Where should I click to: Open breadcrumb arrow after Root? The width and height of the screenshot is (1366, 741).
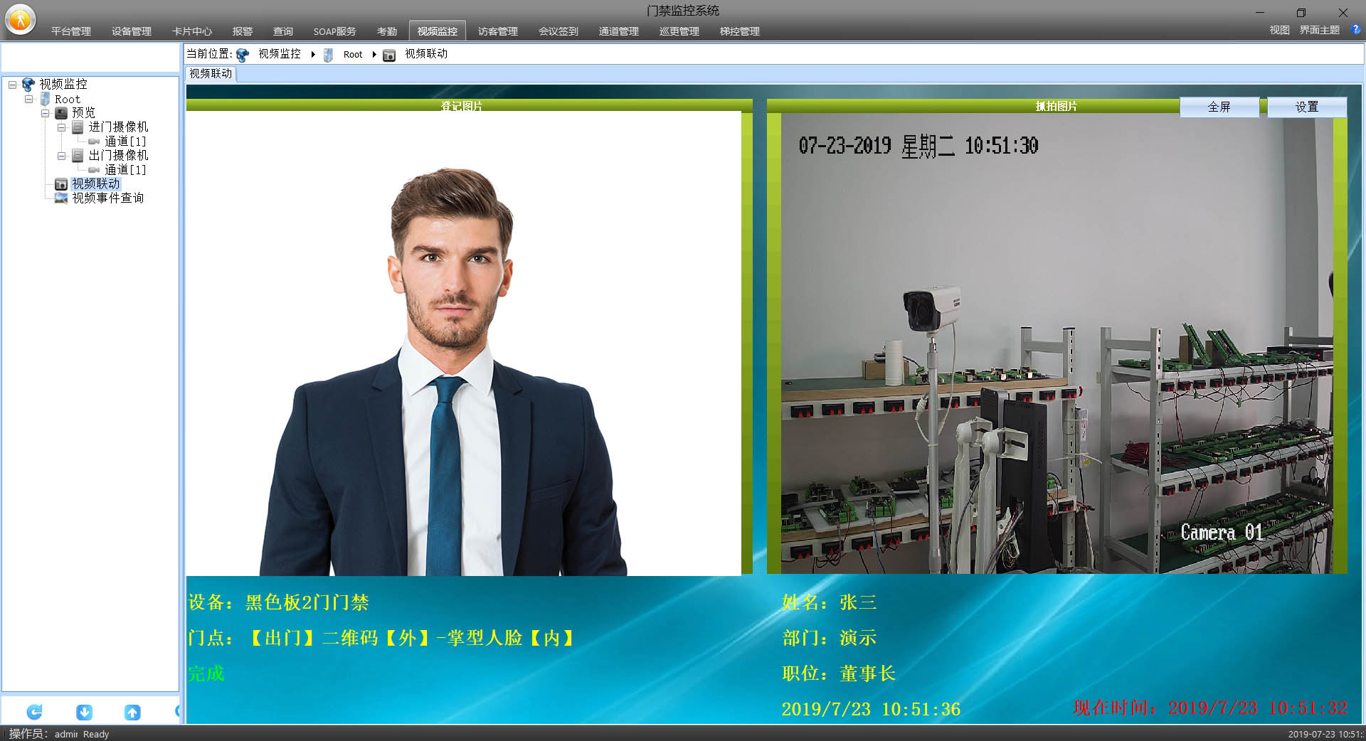tap(374, 55)
